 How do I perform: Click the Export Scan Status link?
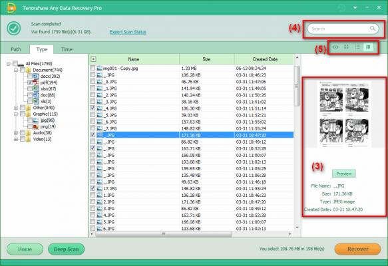(128, 32)
